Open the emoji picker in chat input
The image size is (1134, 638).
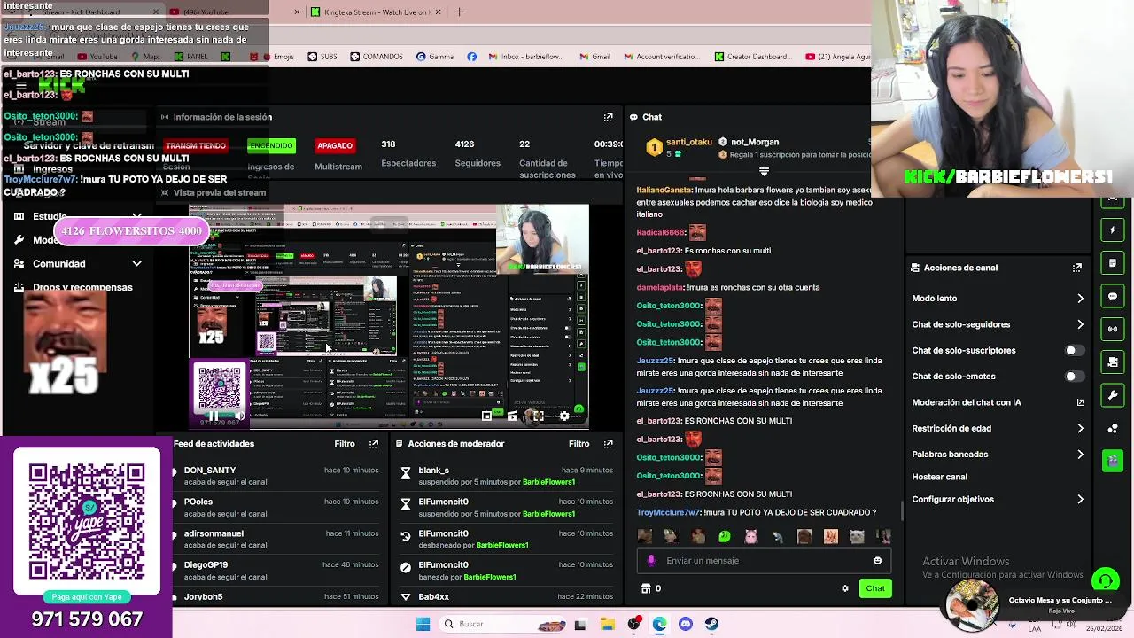coord(877,560)
